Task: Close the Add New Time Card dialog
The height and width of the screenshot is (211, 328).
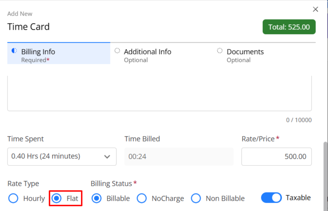Action: (315, 9)
